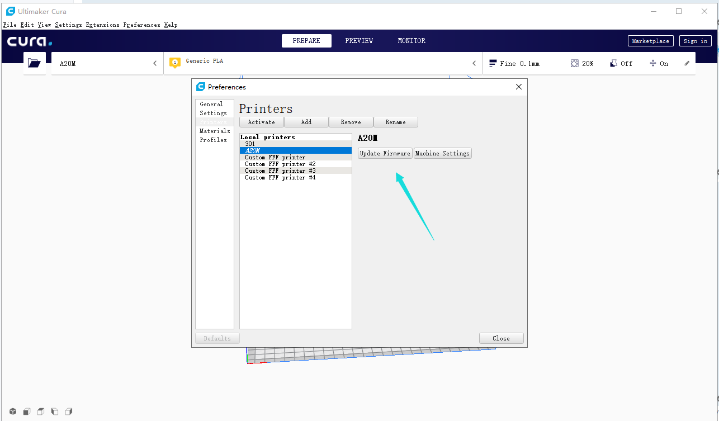Viewport: 719px width, 421px height.
Task: Open the Marketplace
Action: (x=650, y=41)
